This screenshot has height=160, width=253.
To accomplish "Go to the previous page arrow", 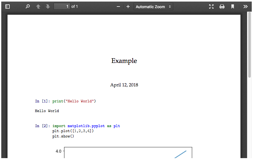I will pos(38,7).
